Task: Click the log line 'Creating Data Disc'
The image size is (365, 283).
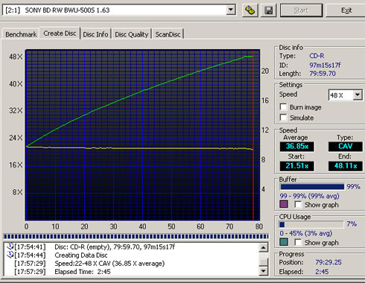Action: [x=81, y=255]
